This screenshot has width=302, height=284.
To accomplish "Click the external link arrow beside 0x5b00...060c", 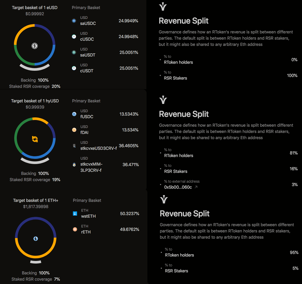I will click(x=196, y=187).
